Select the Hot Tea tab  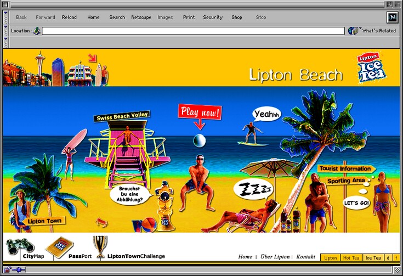[x=351, y=257]
